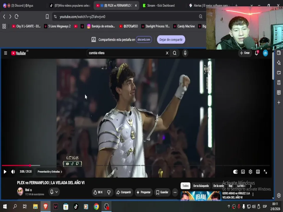Viewport: 283px width, 212px height.
Task: Click the YouTube search magnifier button
Action: pos(175,53)
